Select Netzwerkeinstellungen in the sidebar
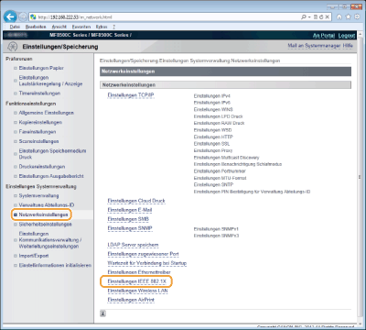 (43, 214)
